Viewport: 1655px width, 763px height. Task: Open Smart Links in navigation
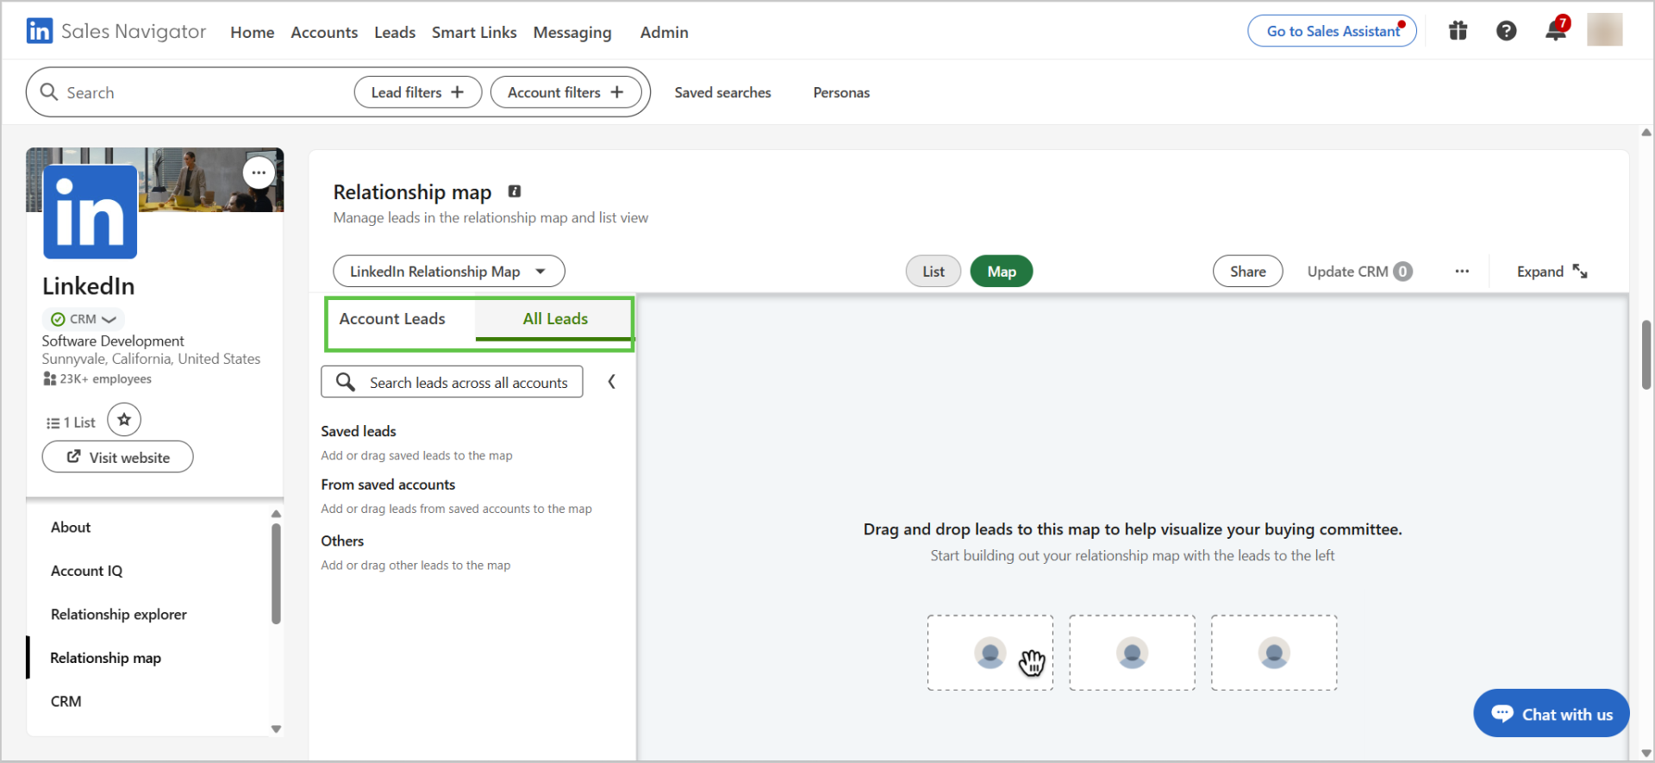(474, 32)
